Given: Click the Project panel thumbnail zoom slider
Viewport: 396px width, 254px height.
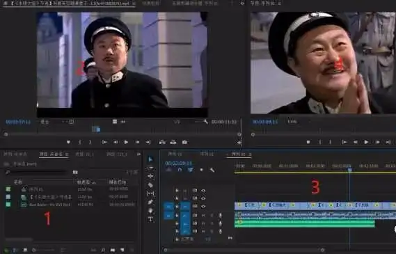Looking at the screenshot, I should point(43,250).
